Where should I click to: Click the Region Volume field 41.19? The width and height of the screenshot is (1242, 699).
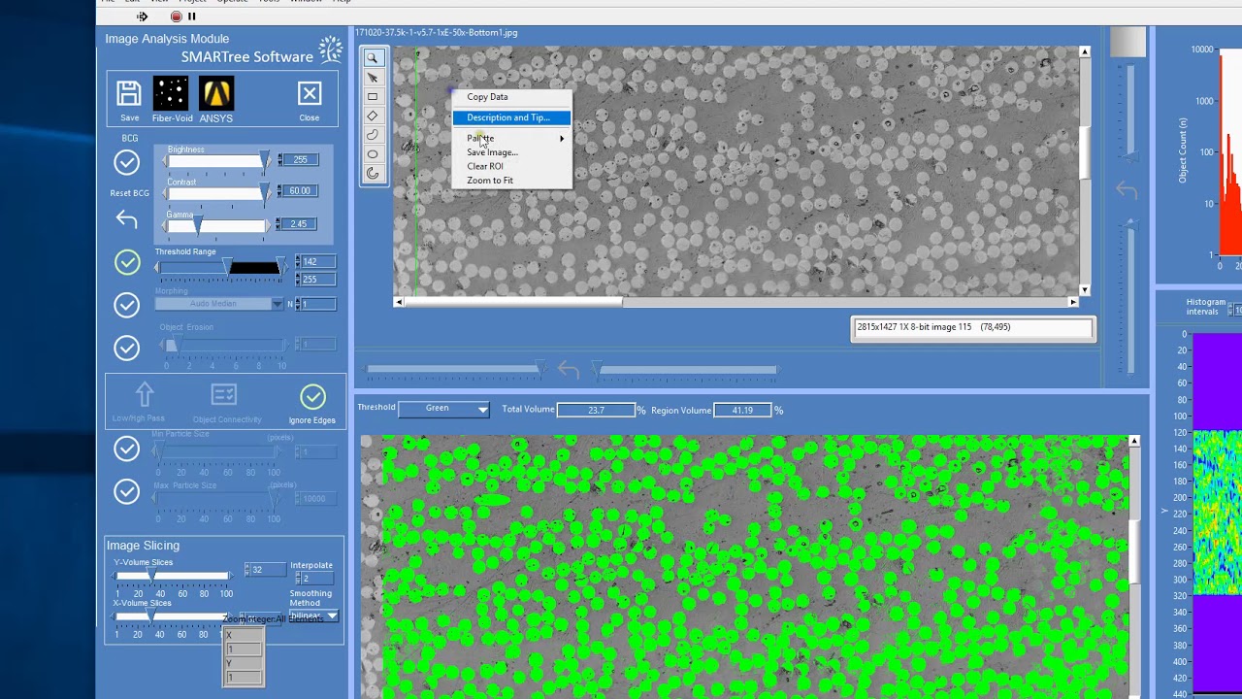click(742, 410)
